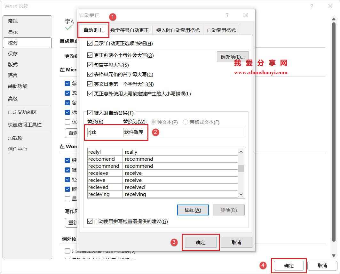
Task: Switch to the 自动更正 tab
Action: [x=93, y=30]
